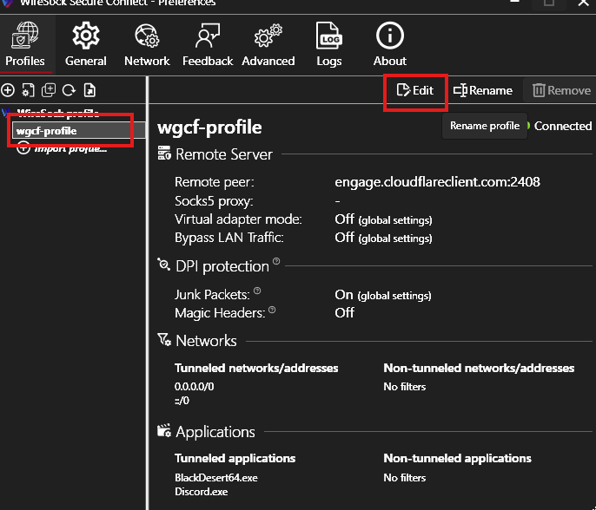Click the Networks filter section icon
This screenshot has width=596, height=510.
pos(164,339)
